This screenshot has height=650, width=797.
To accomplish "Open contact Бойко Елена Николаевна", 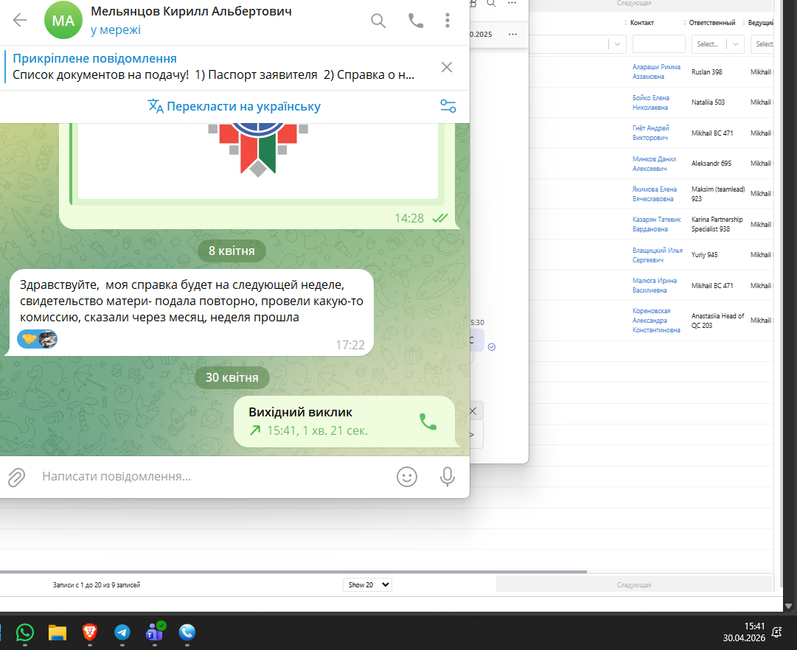I will click(650, 102).
